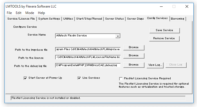
Task: Switch to System Settings tab
Action: (x=49, y=19)
